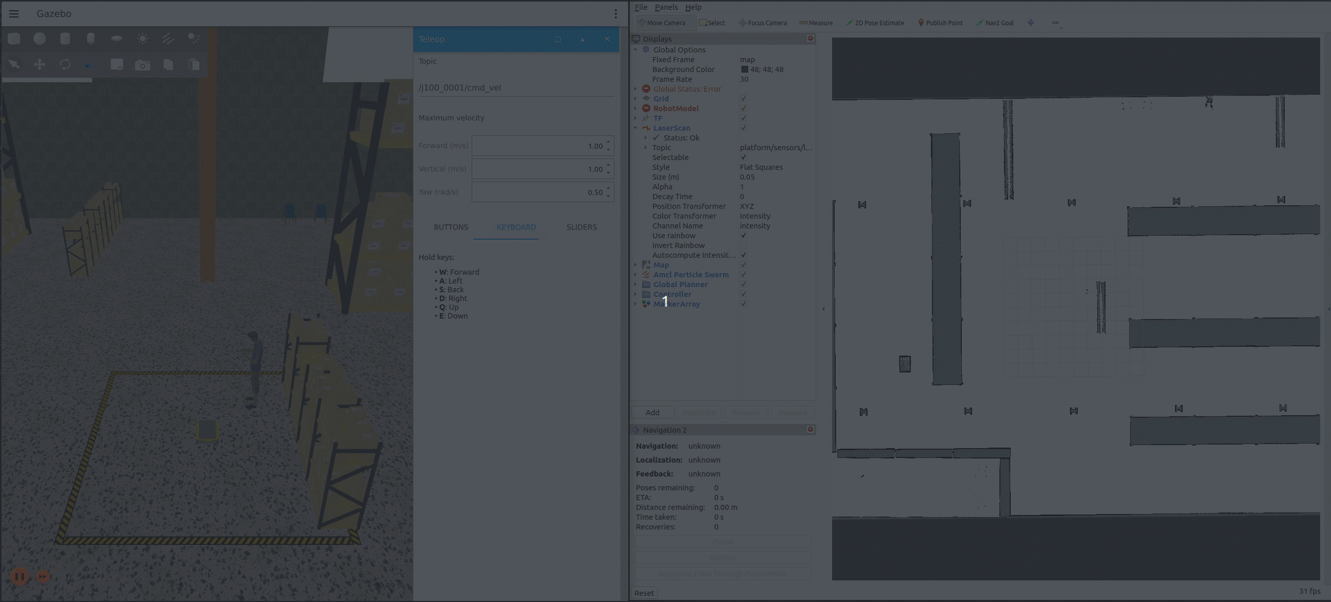Image resolution: width=1331 pixels, height=602 pixels.
Task: Switch to the SLIDERS teleop tab
Action: tap(581, 227)
